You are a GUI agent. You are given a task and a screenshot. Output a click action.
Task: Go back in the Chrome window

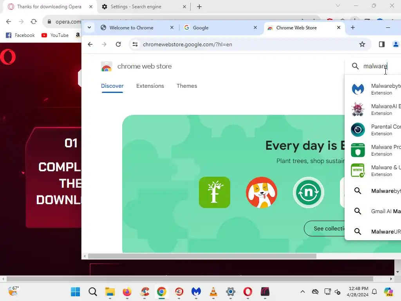[90, 44]
